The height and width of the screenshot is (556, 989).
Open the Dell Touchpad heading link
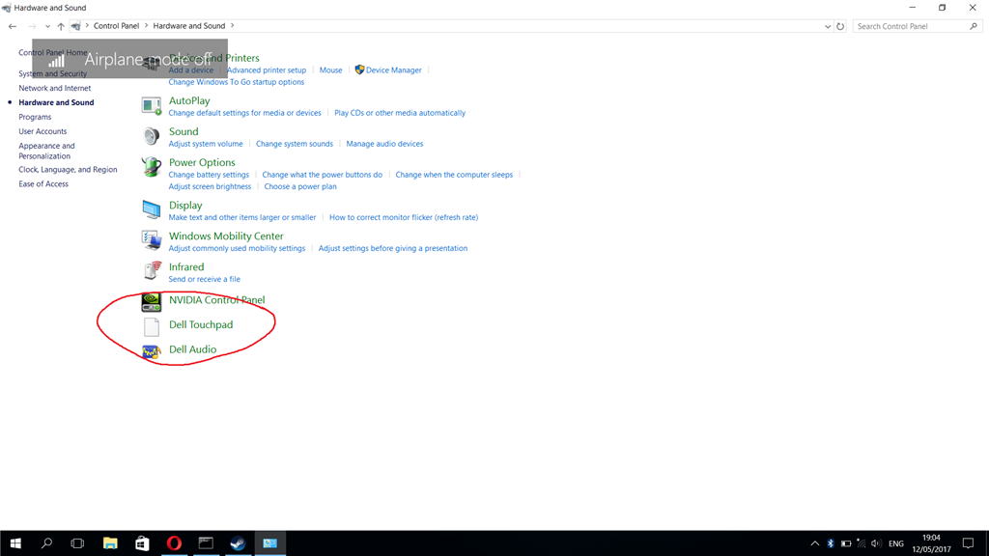click(201, 324)
